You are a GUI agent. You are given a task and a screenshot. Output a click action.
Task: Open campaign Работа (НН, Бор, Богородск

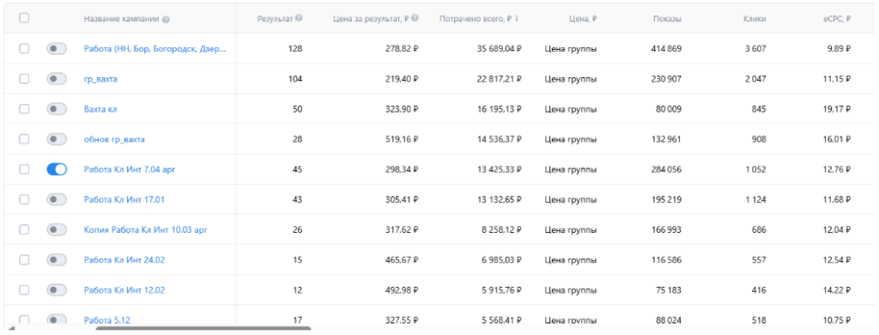click(155, 49)
